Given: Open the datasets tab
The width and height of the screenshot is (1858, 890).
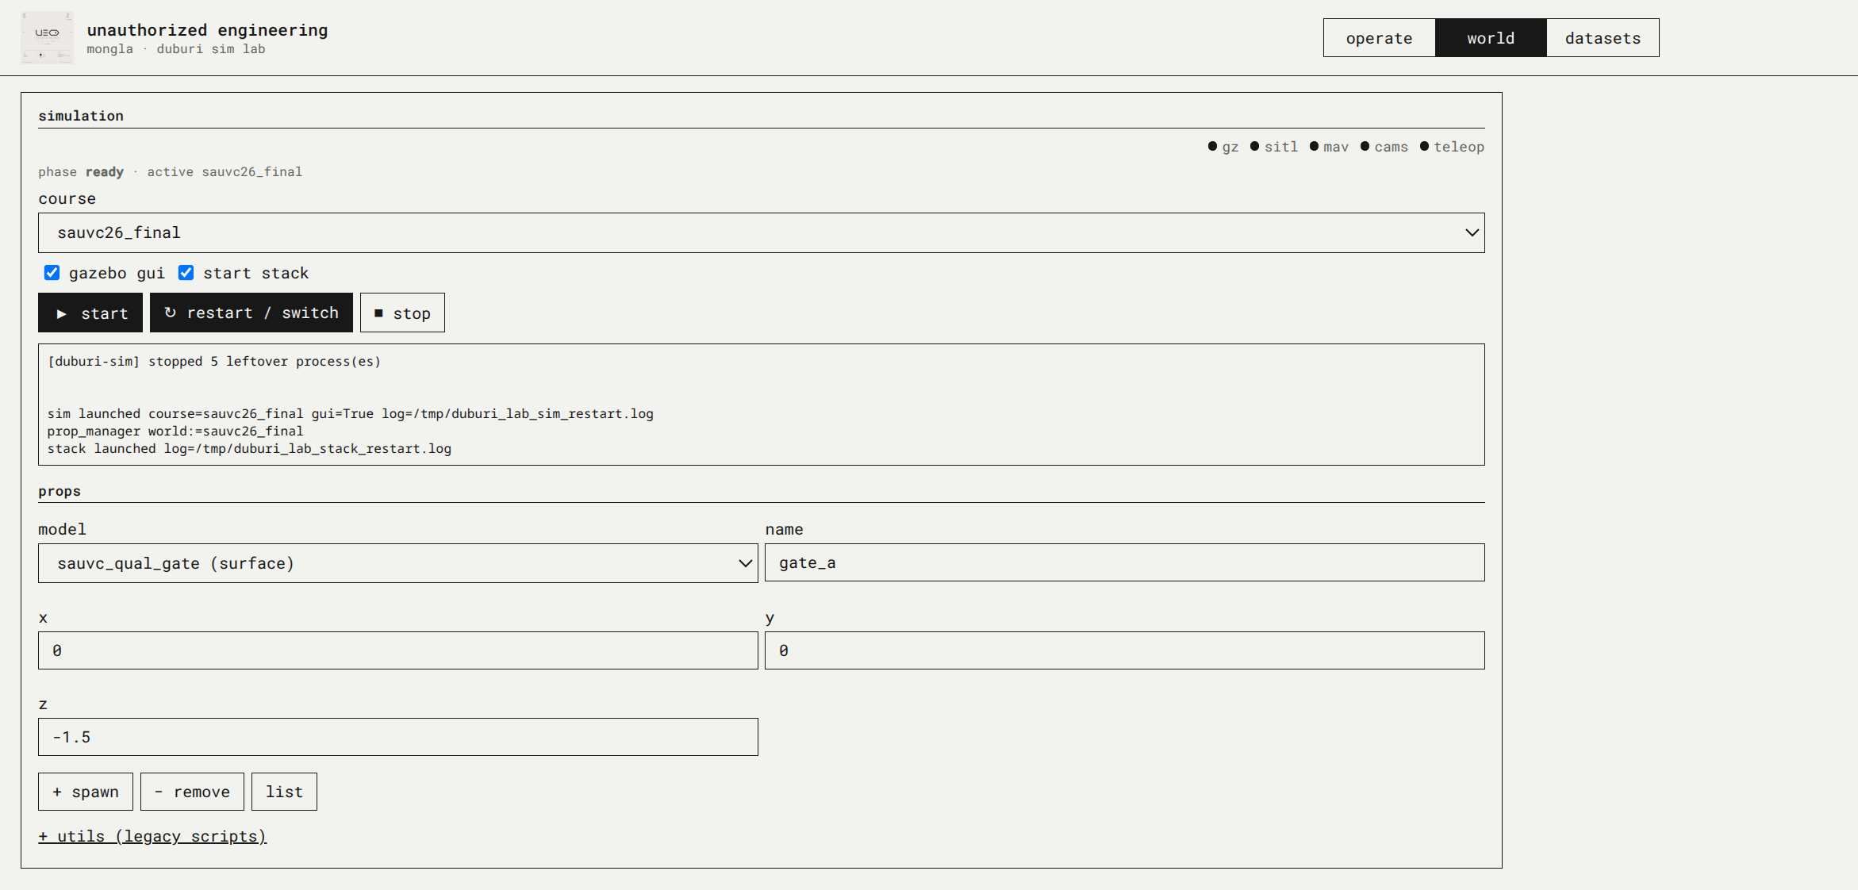Looking at the screenshot, I should click(x=1603, y=38).
